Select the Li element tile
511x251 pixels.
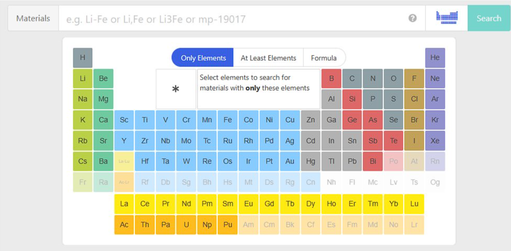tap(83, 79)
